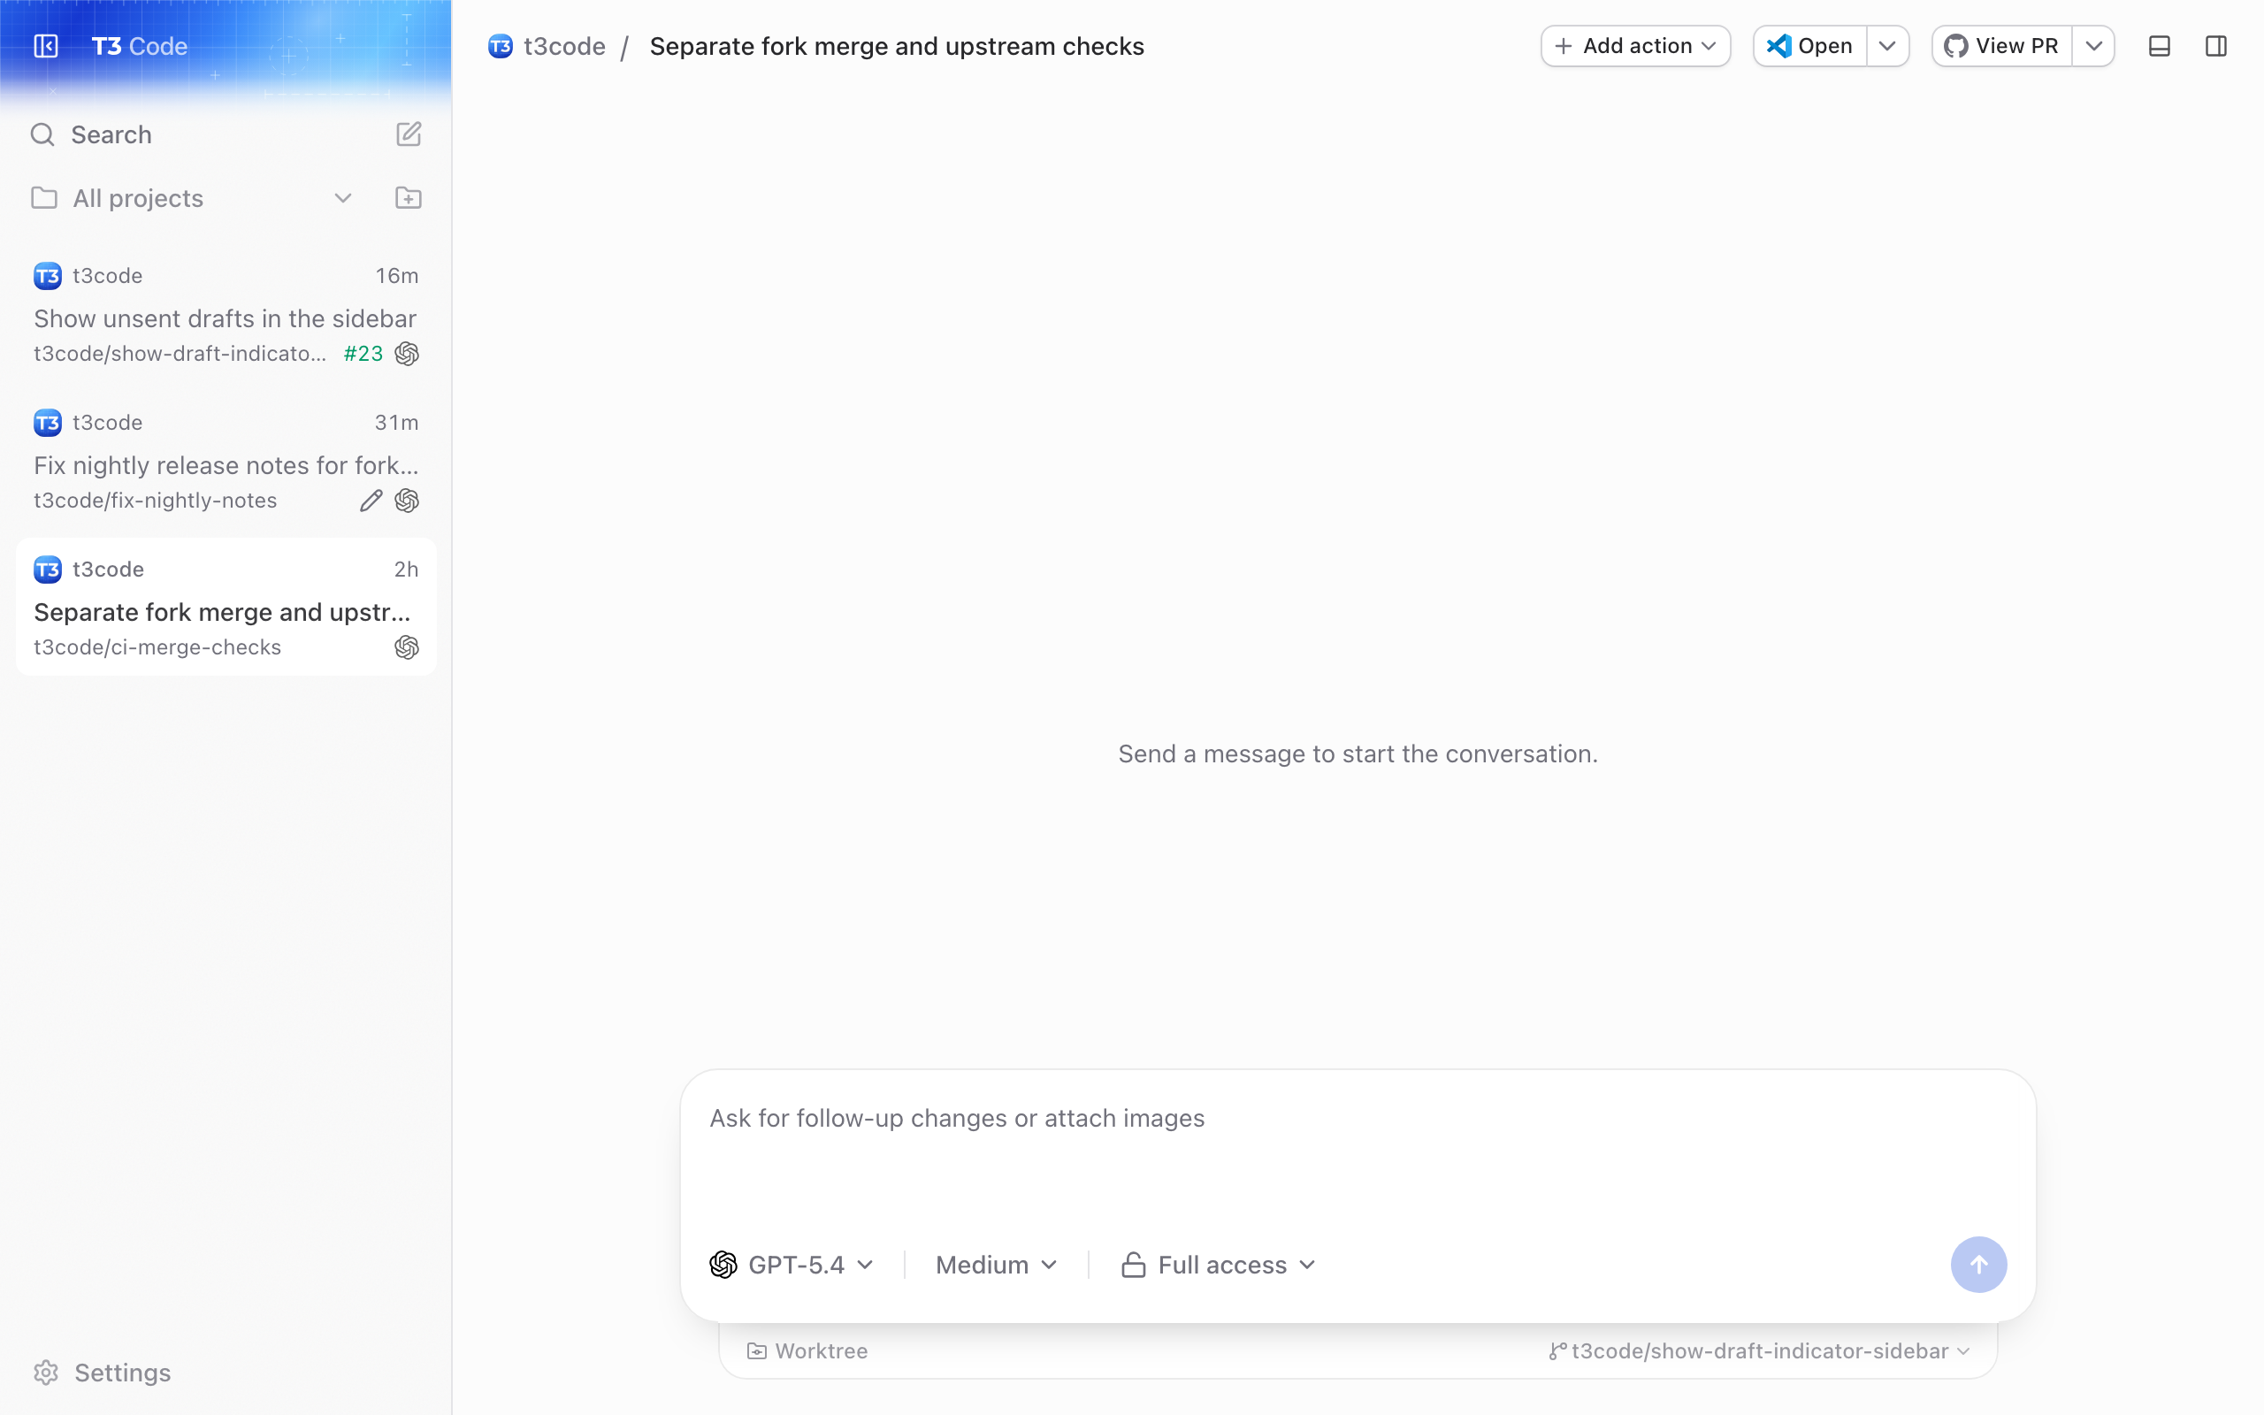
Task: Click the All projects folder icon
Action: coord(44,197)
